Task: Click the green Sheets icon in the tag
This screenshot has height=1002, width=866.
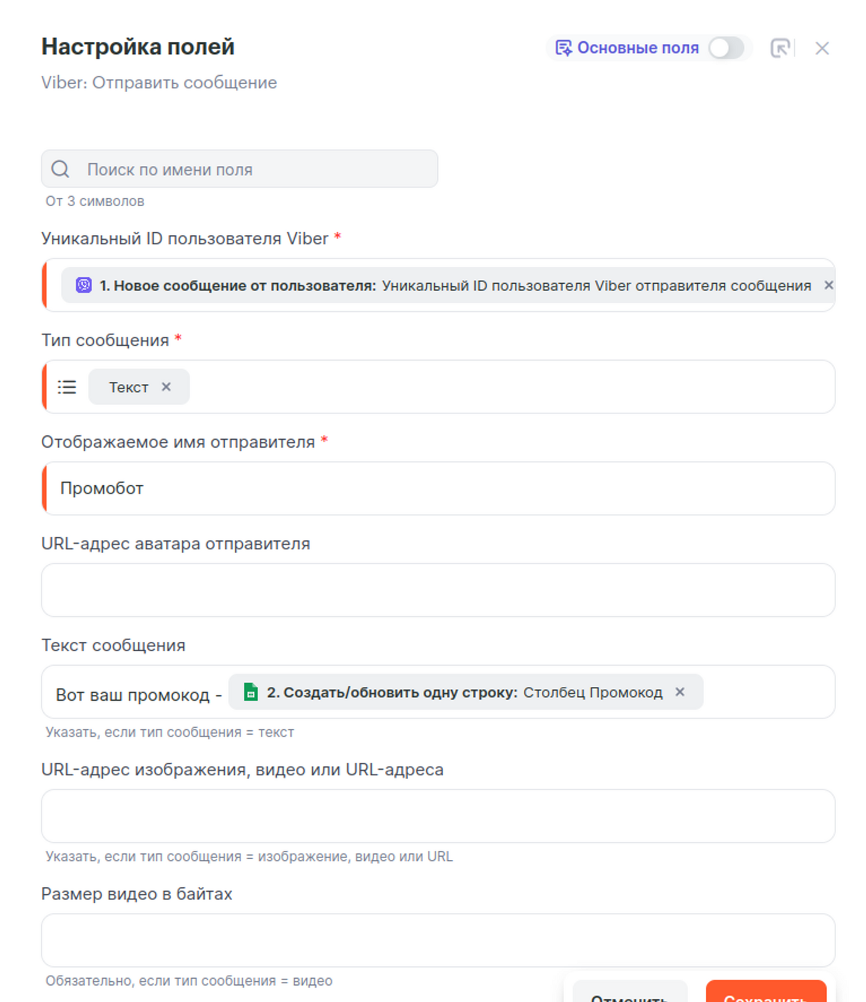Action: (251, 692)
